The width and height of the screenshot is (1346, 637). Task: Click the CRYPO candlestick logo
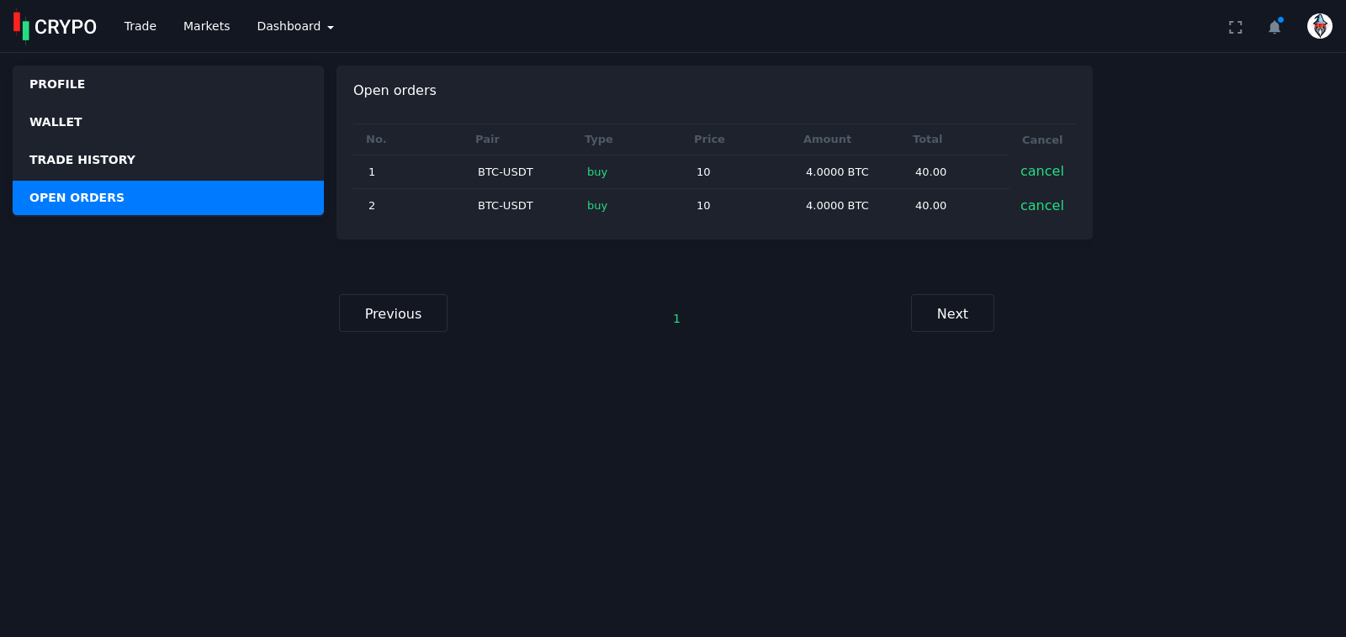point(55,27)
